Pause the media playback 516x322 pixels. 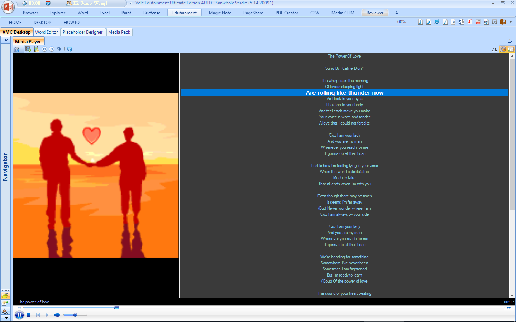(19, 315)
